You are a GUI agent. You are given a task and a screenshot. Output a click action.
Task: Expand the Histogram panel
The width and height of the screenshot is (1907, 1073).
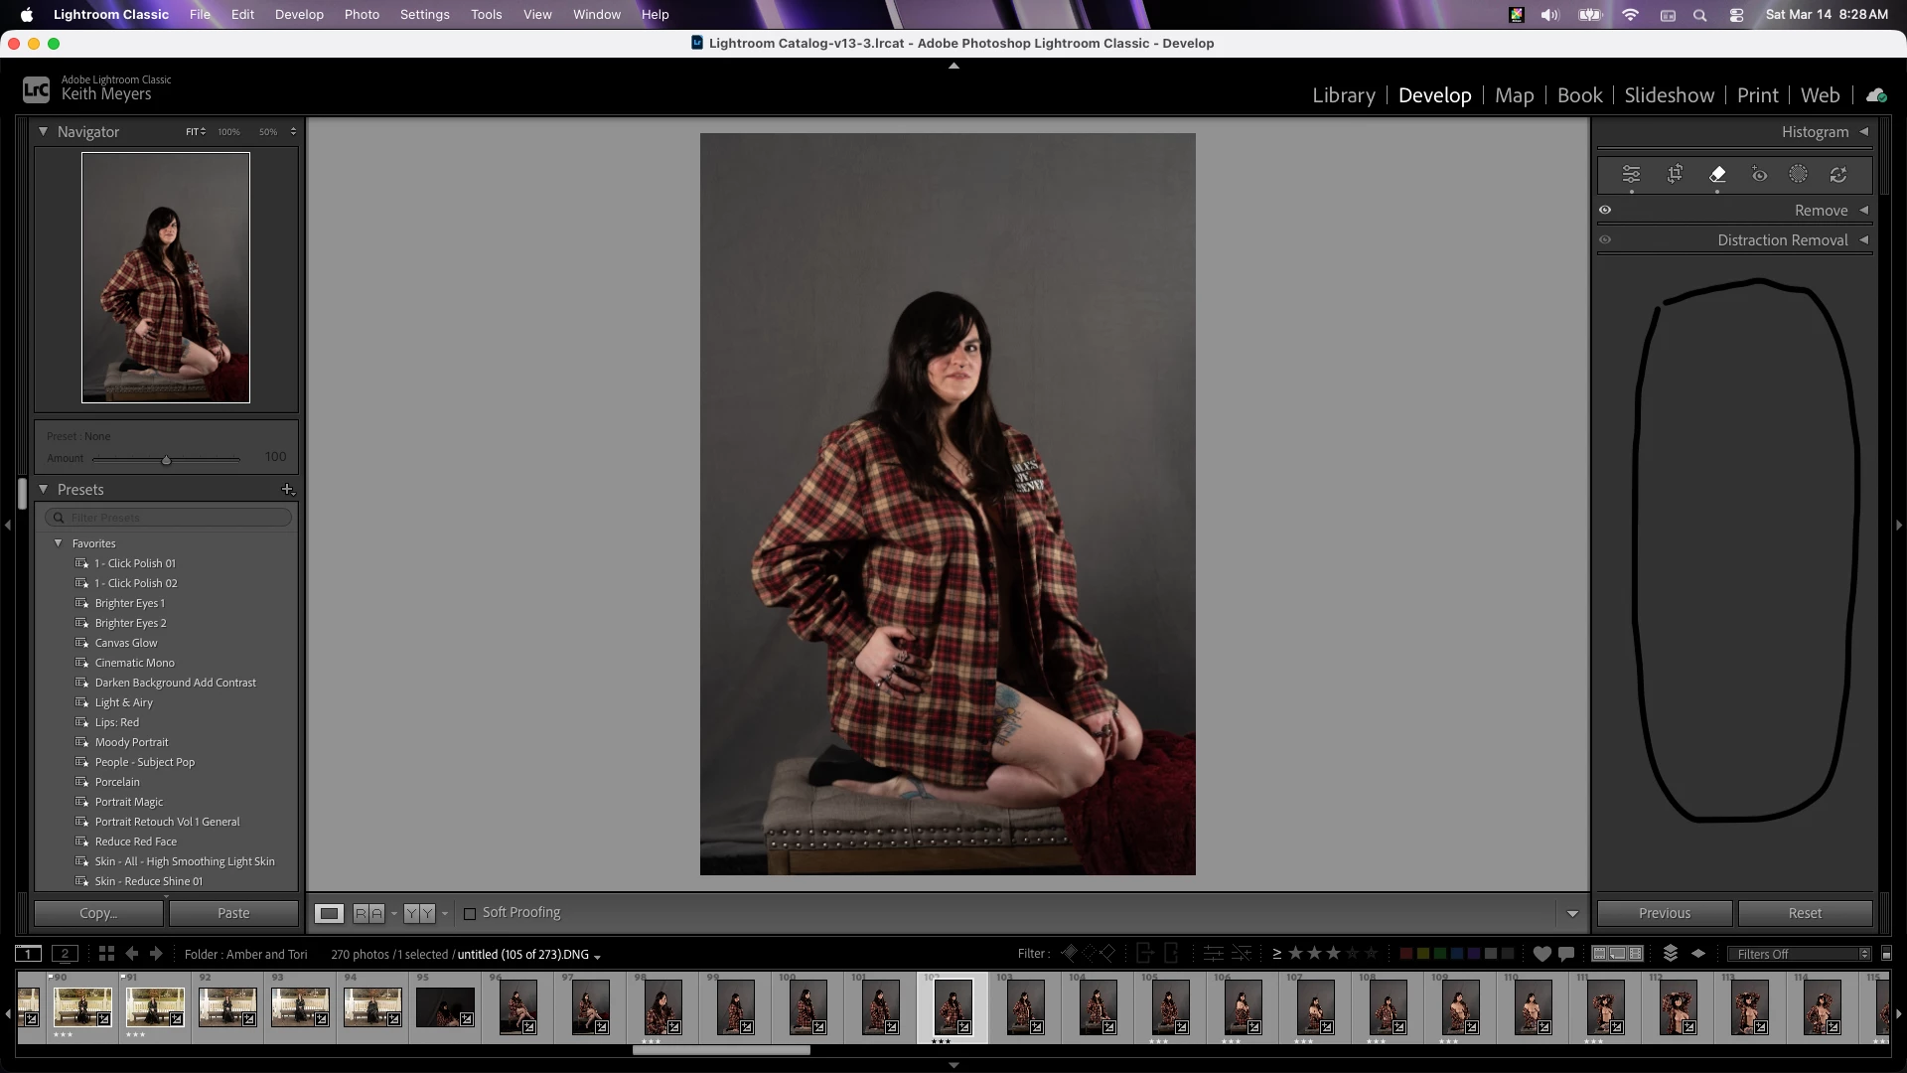[1863, 131]
